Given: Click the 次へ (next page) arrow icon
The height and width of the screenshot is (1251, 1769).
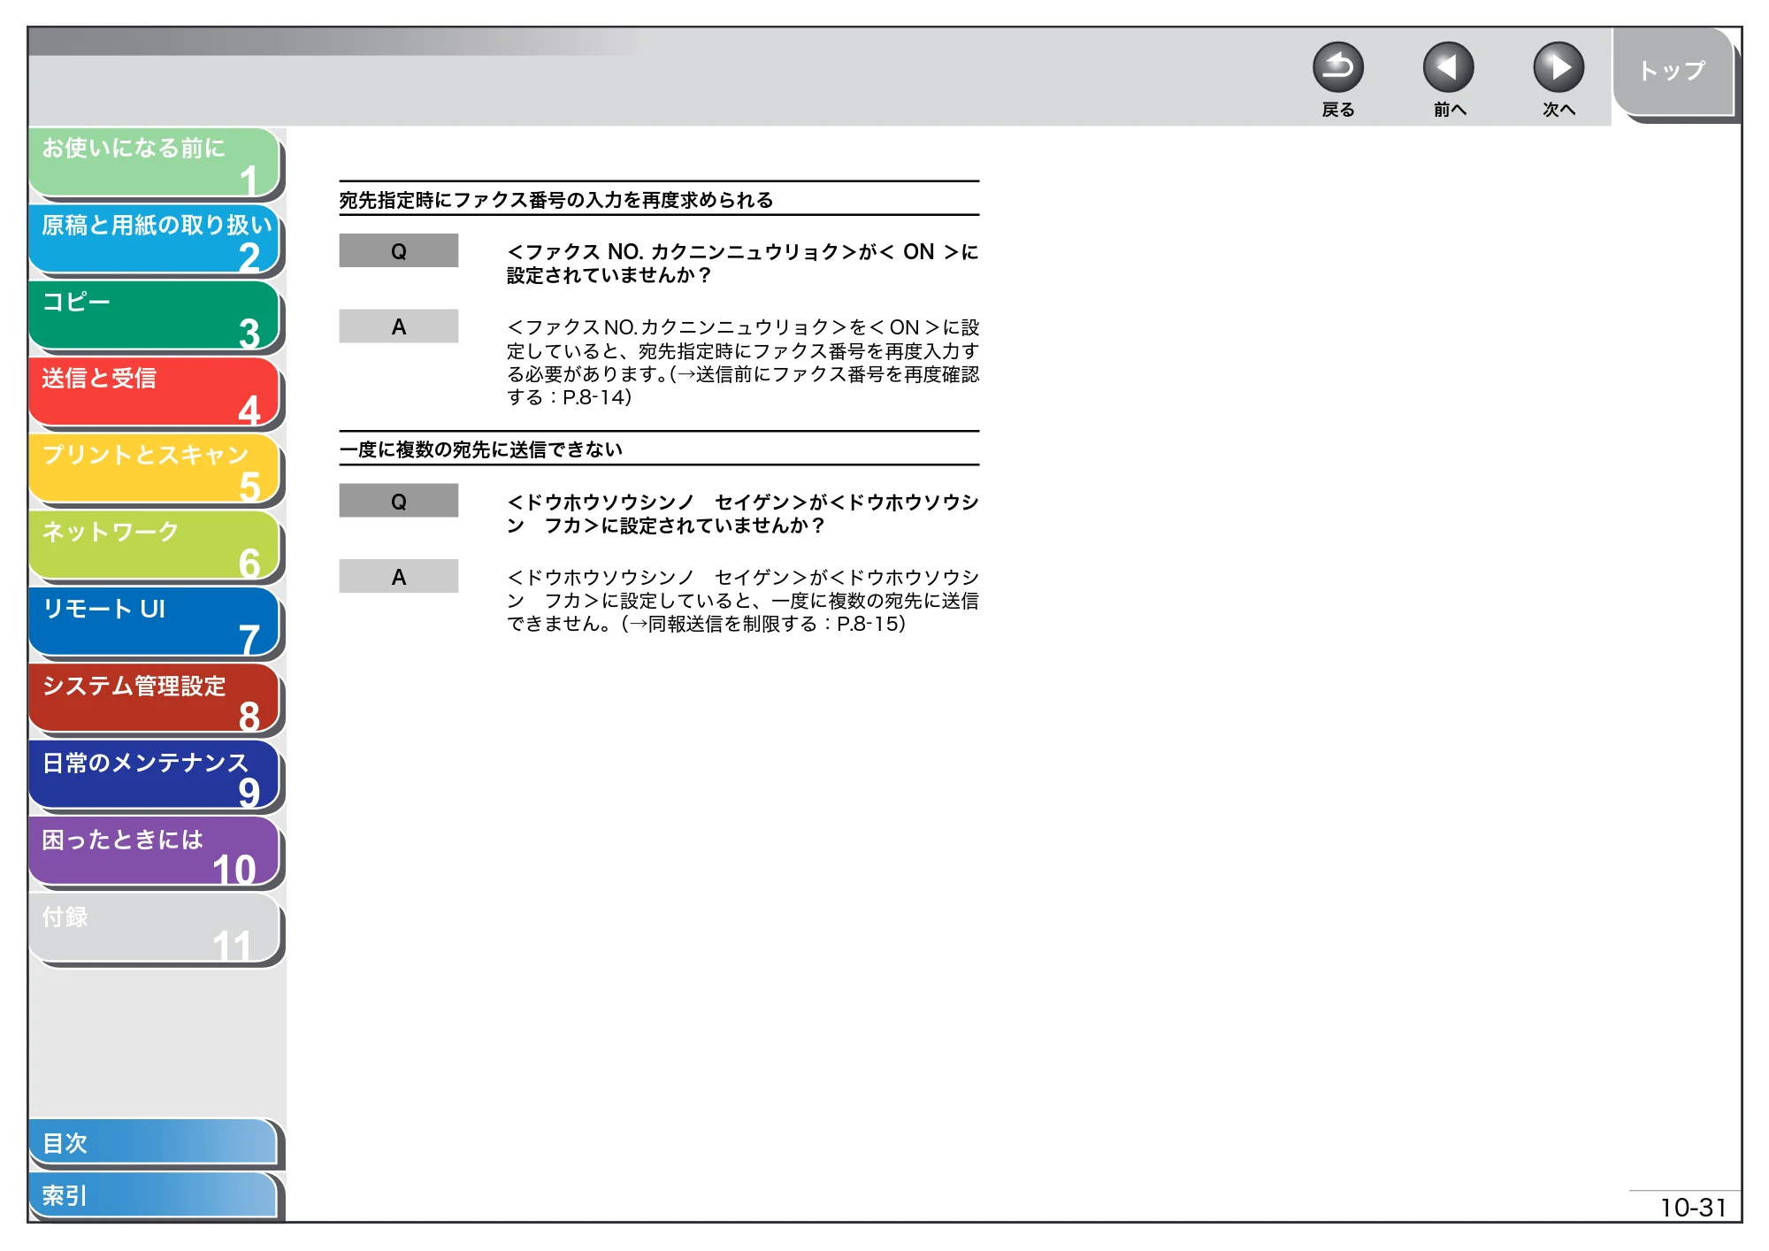Looking at the screenshot, I should pyautogui.click(x=1558, y=67).
